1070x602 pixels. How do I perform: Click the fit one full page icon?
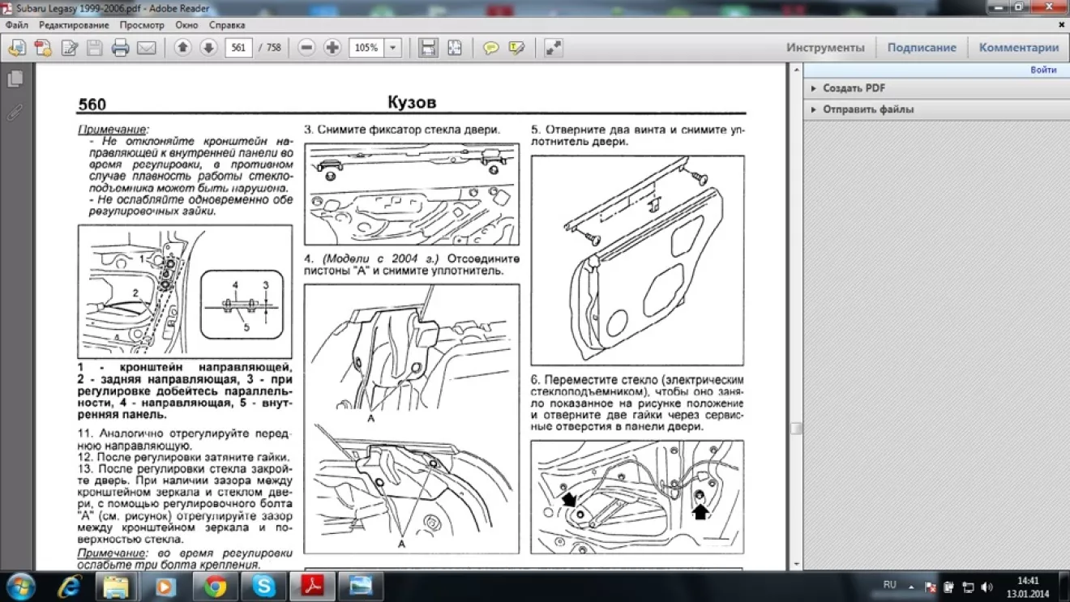point(455,48)
